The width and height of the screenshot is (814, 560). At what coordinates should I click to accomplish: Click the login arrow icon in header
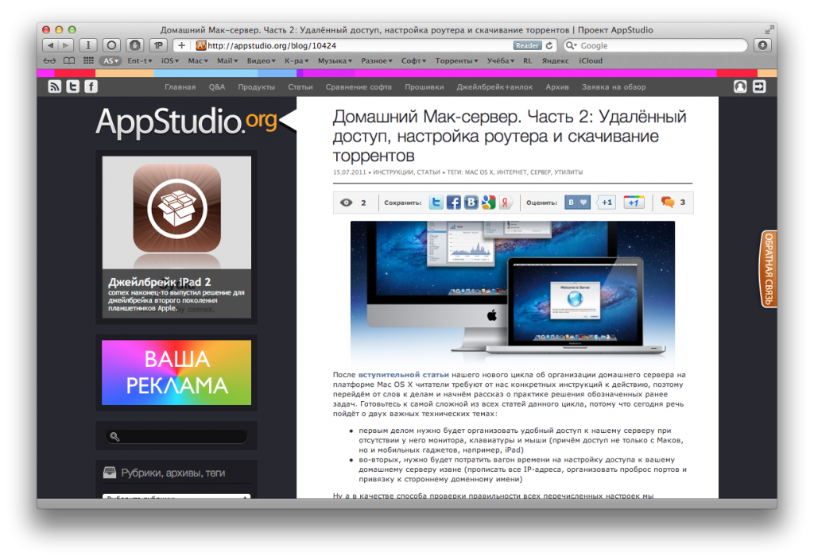pyautogui.click(x=759, y=87)
